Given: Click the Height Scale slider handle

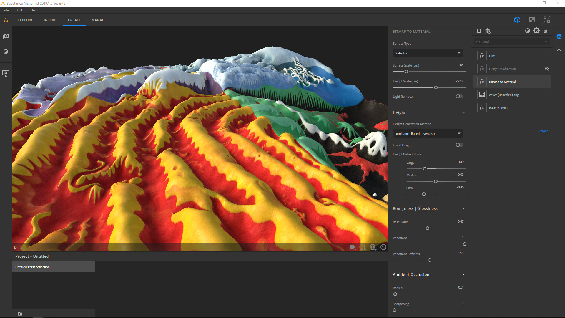Looking at the screenshot, I should tap(436, 87).
